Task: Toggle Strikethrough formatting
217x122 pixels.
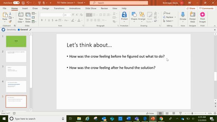Action: pyautogui.click(x=56, y=20)
